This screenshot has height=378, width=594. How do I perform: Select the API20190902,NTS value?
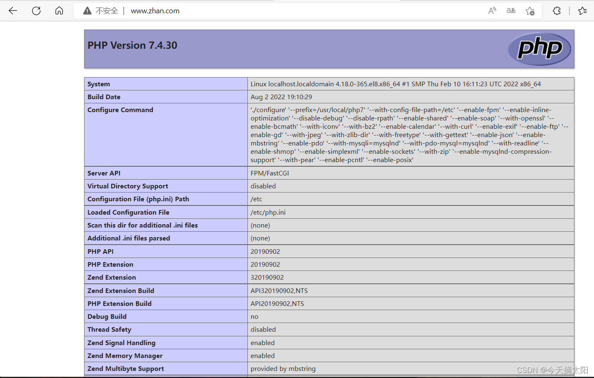pos(277,303)
